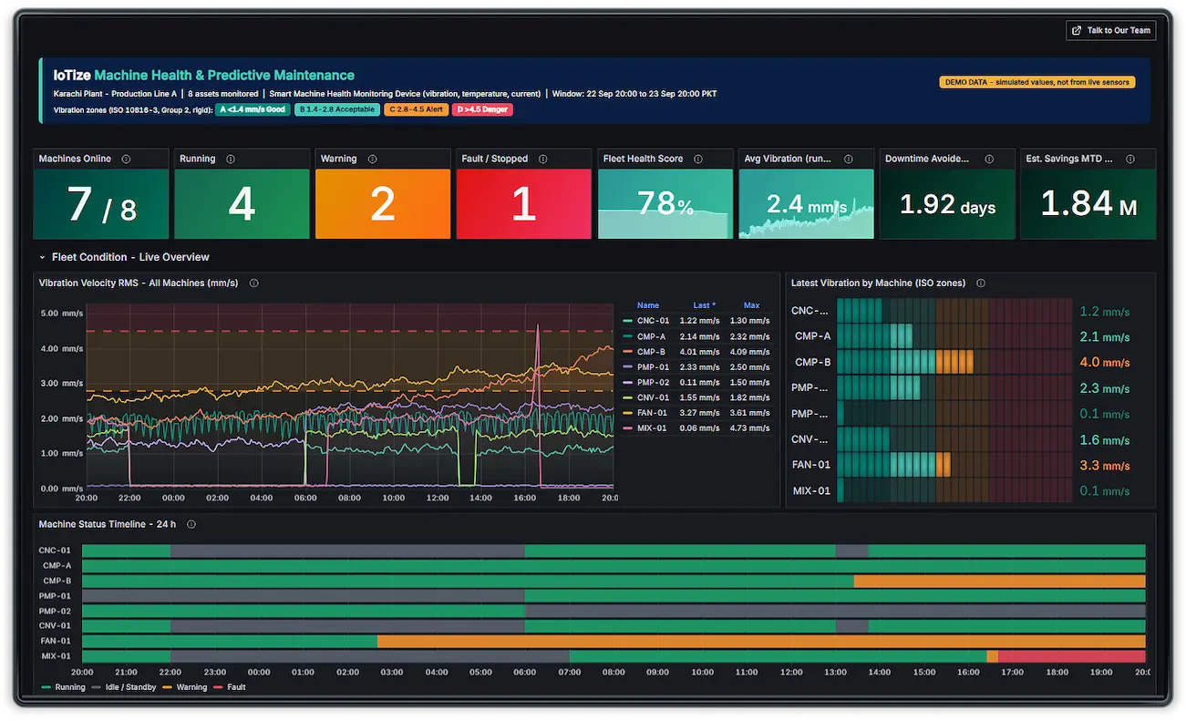Screen dimensions: 1186x721
Task: Click FAN-01 3.3 mm/s gauge value
Action: [1104, 466]
